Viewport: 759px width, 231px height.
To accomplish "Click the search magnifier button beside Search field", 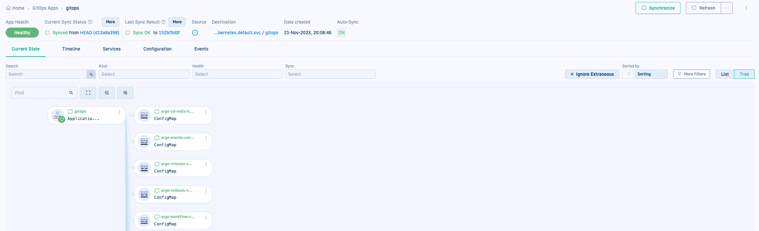I will point(91,74).
